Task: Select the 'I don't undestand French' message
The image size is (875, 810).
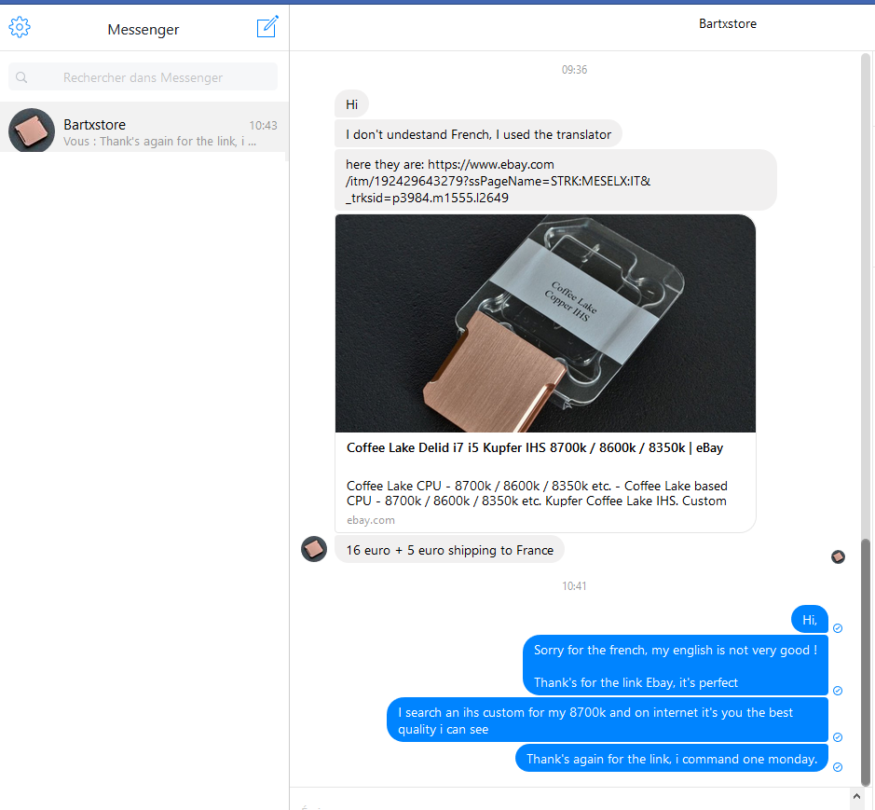Action: coord(478,134)
